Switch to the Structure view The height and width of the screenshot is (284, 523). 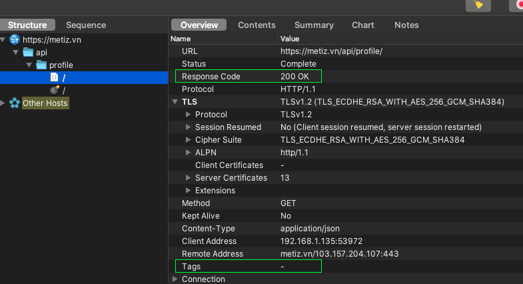point(27,25)
